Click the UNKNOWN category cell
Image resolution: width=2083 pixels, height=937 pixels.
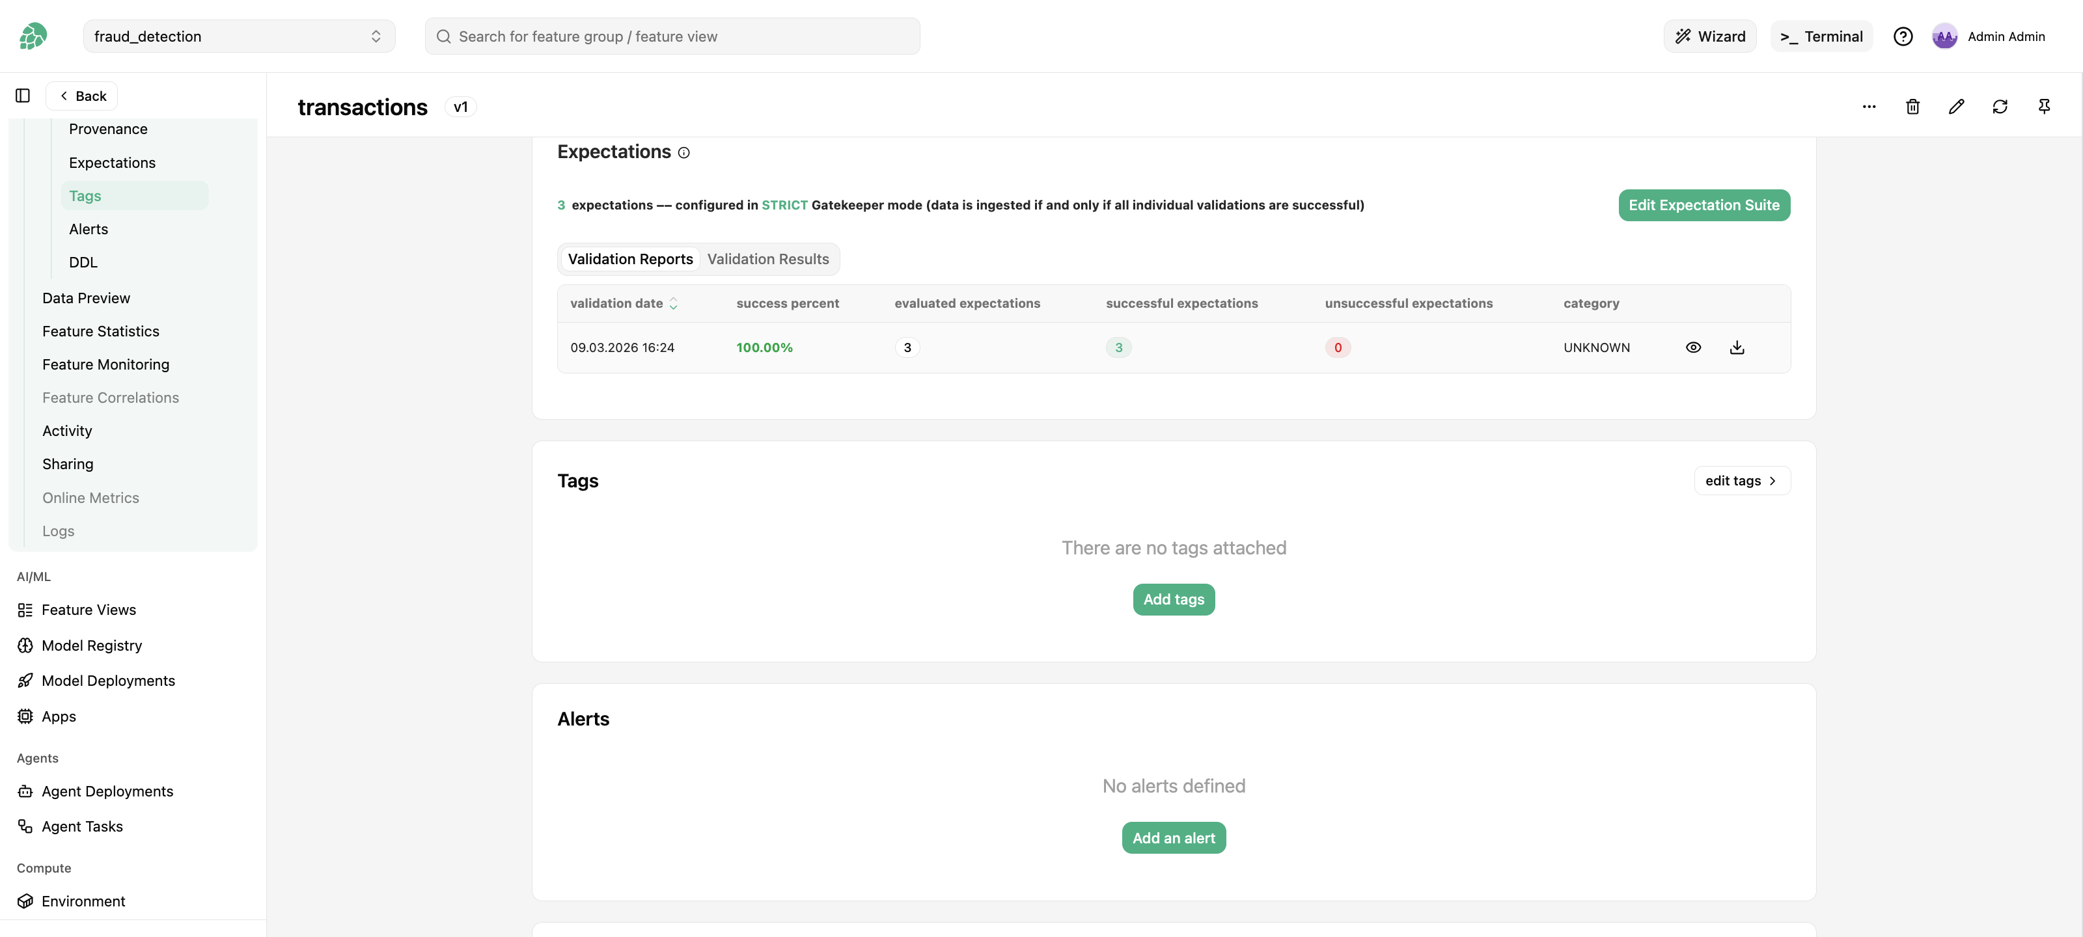coord(1596,347)
